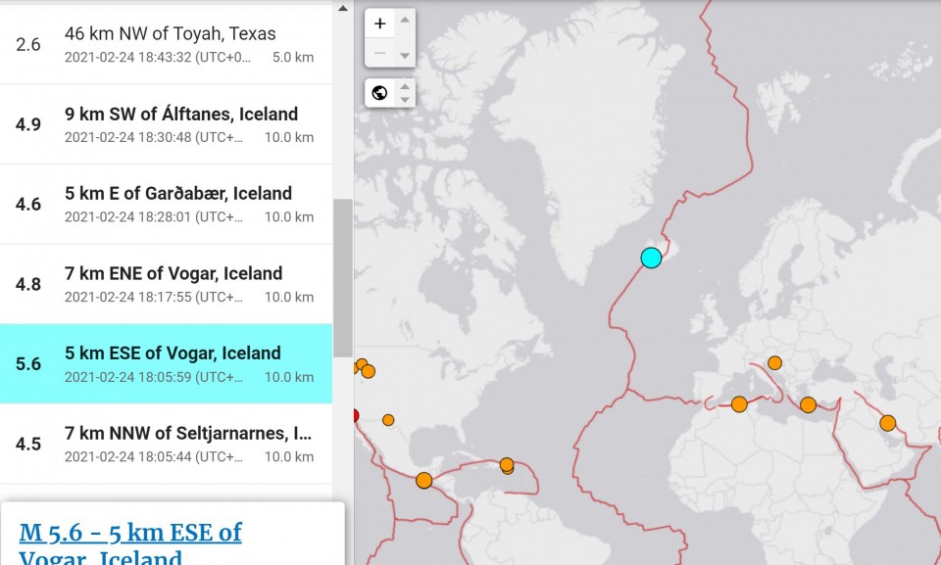Click the earthquake list scrollbar thumb
This screenshot has width=941, height=565.
click(x=342, y=278)
